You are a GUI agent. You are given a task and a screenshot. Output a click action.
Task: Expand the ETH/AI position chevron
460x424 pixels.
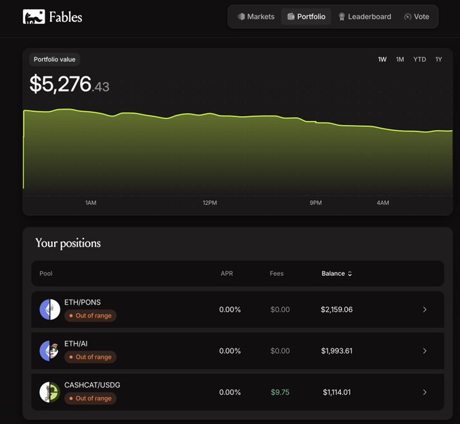coord(425,351)
